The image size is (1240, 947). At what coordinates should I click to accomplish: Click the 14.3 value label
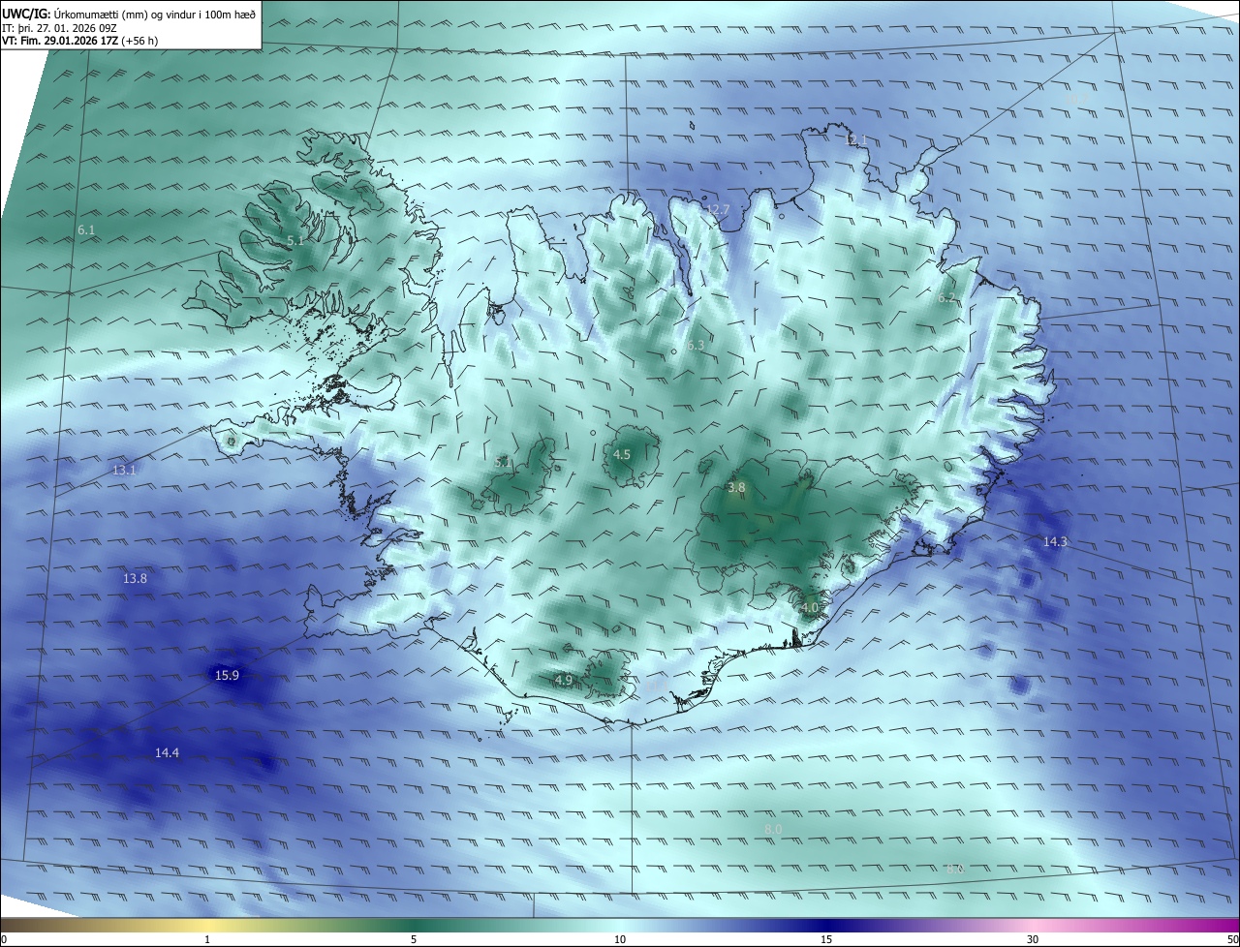coord(1055,541)
